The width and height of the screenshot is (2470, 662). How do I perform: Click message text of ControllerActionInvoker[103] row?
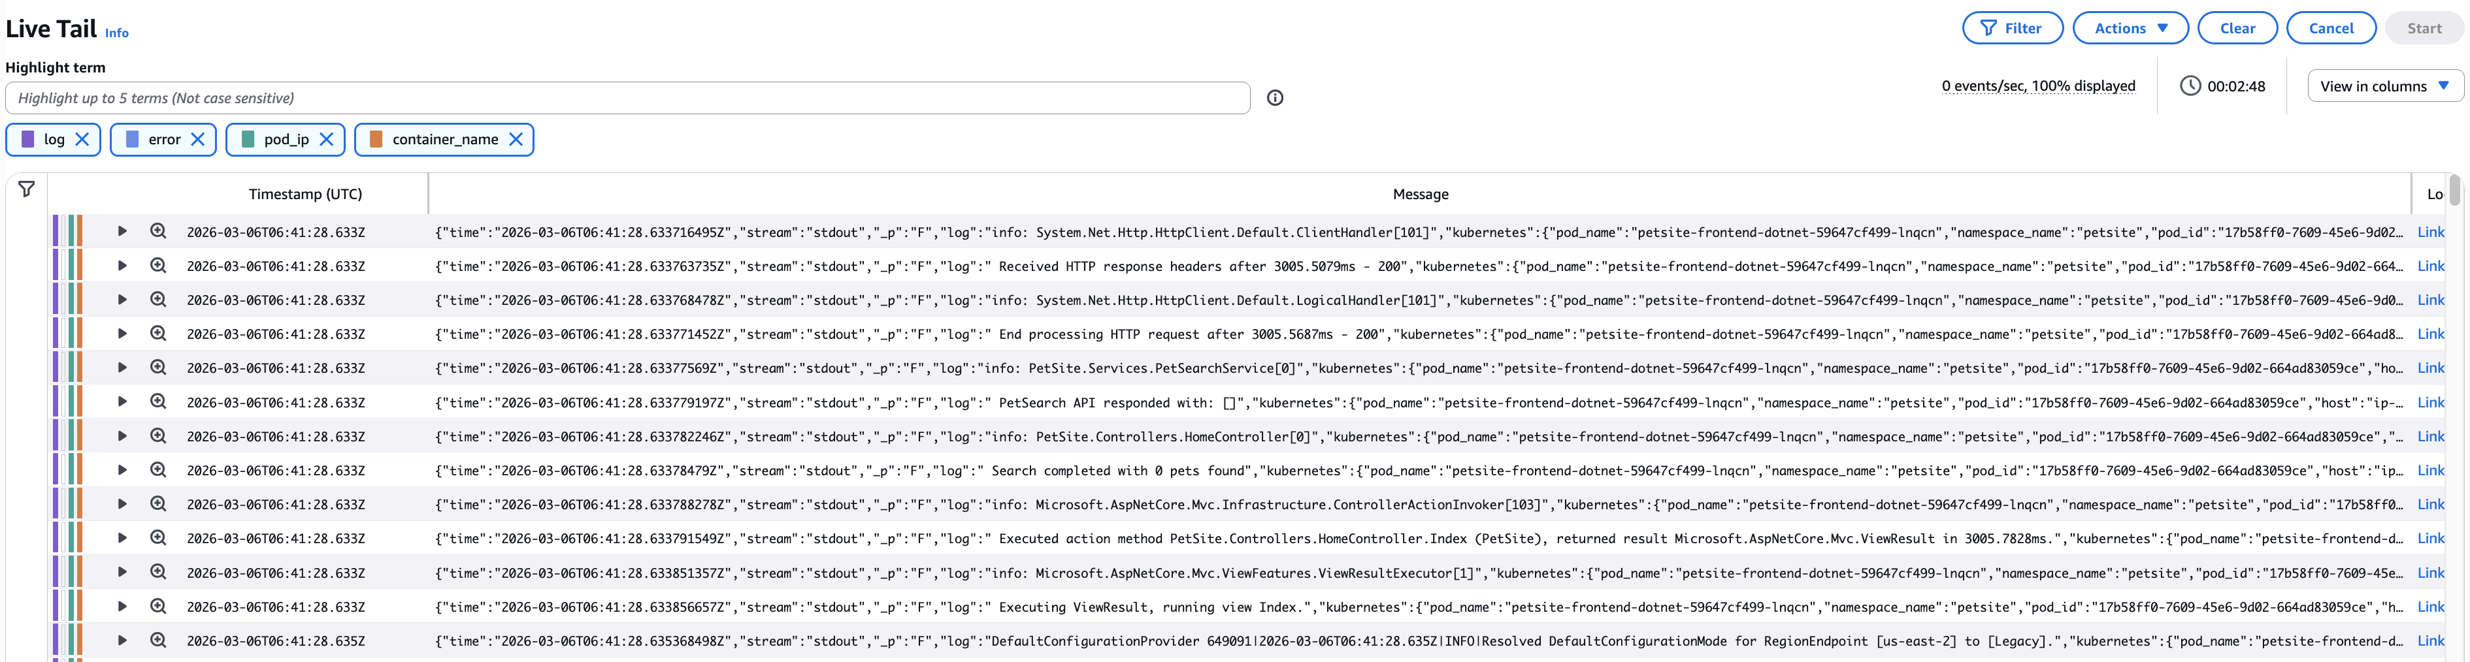point(1418,504)
